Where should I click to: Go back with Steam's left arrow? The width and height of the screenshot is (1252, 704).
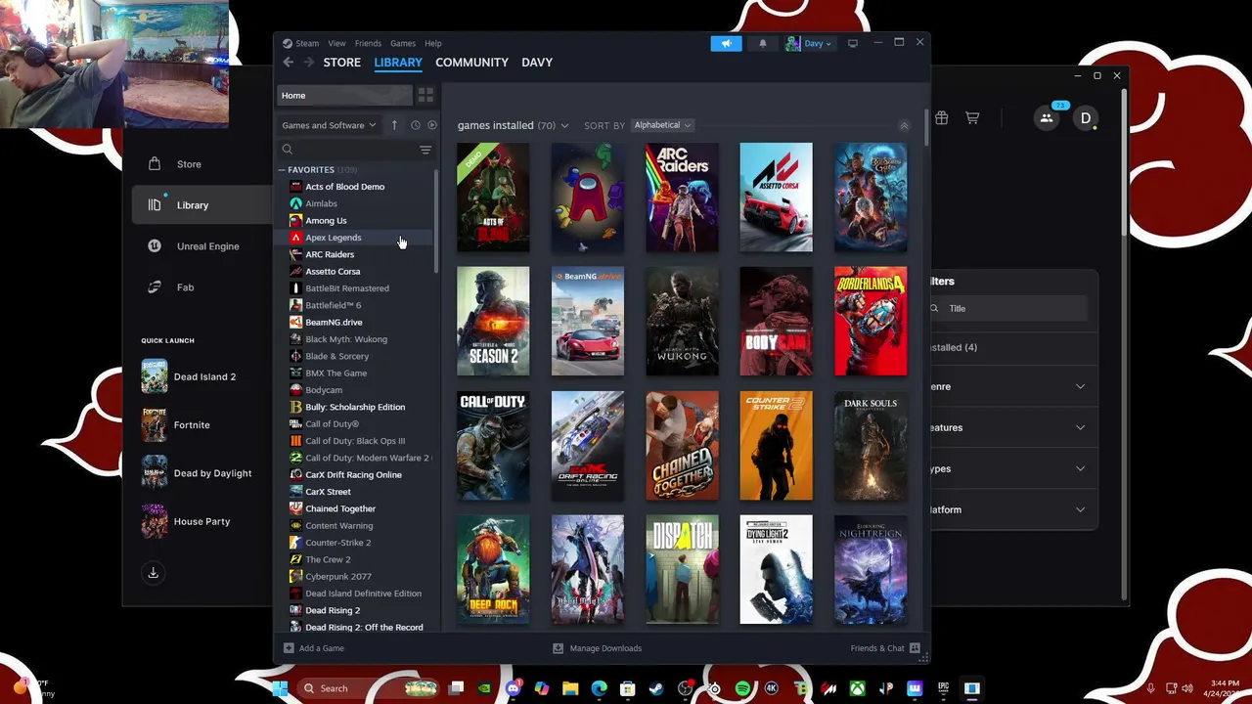pos(288,63)
